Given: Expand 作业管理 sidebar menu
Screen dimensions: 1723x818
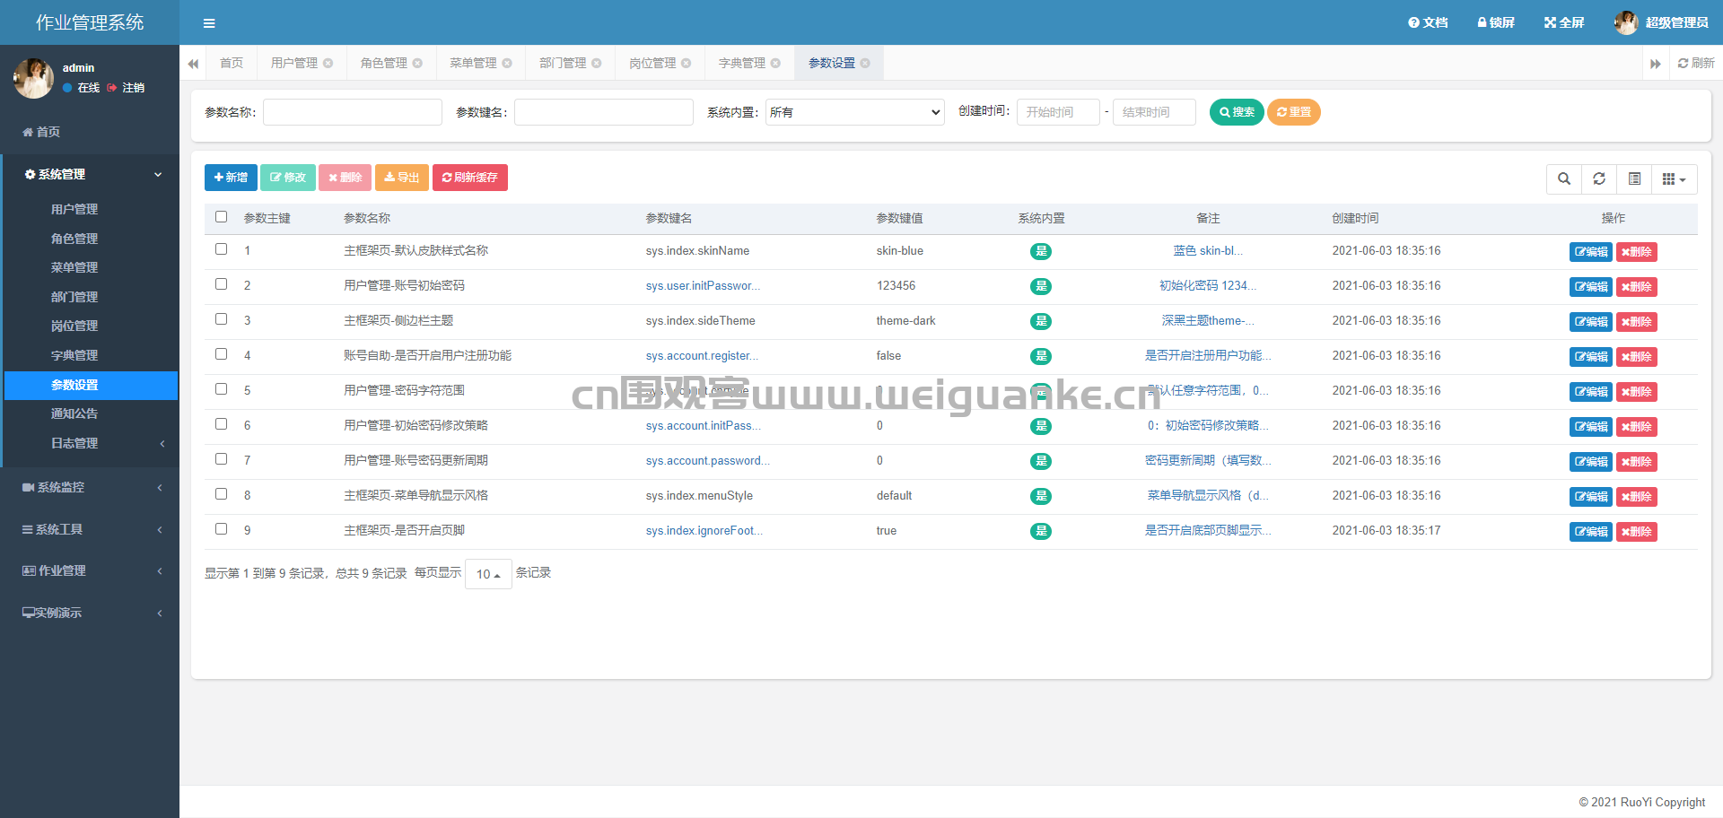Looking at the screenshot, I should pos(90,570).
